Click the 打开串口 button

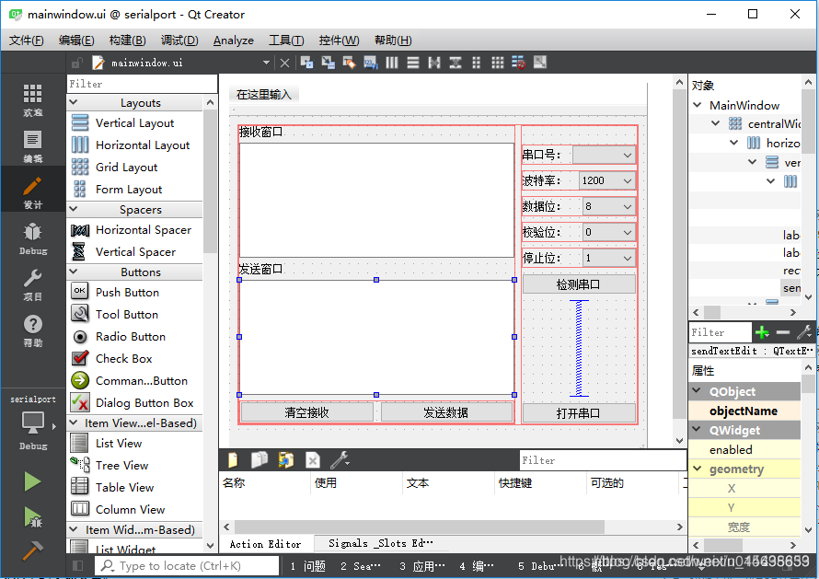[579, 413]
